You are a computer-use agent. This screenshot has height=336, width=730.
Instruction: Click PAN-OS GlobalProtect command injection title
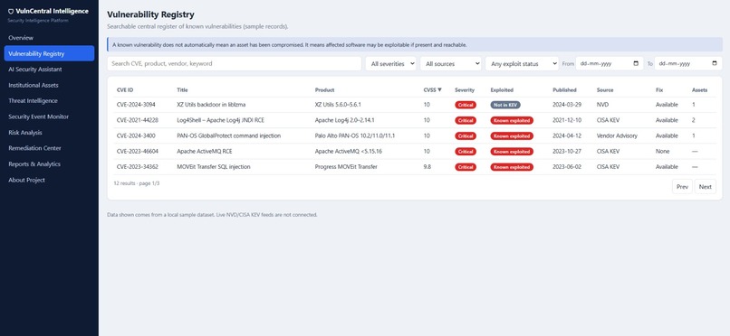coord(228,136)
